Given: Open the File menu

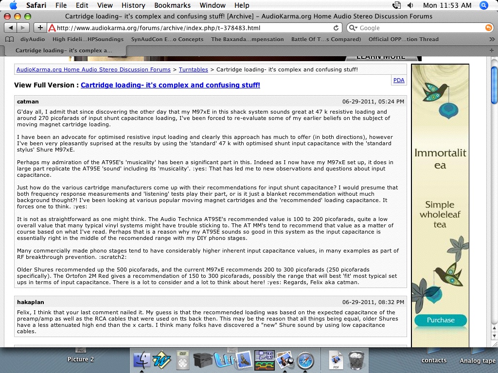Looking at the screenshot, I should click(61, 5).
